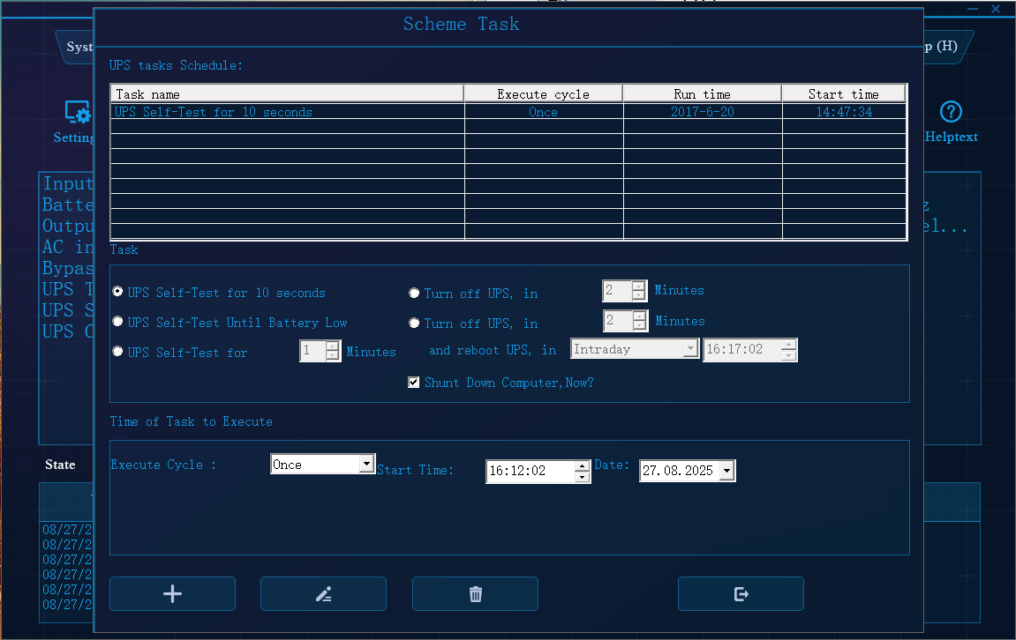
Task: Select UPS Self-Test Until Battery Low
Action: point(117,322)
